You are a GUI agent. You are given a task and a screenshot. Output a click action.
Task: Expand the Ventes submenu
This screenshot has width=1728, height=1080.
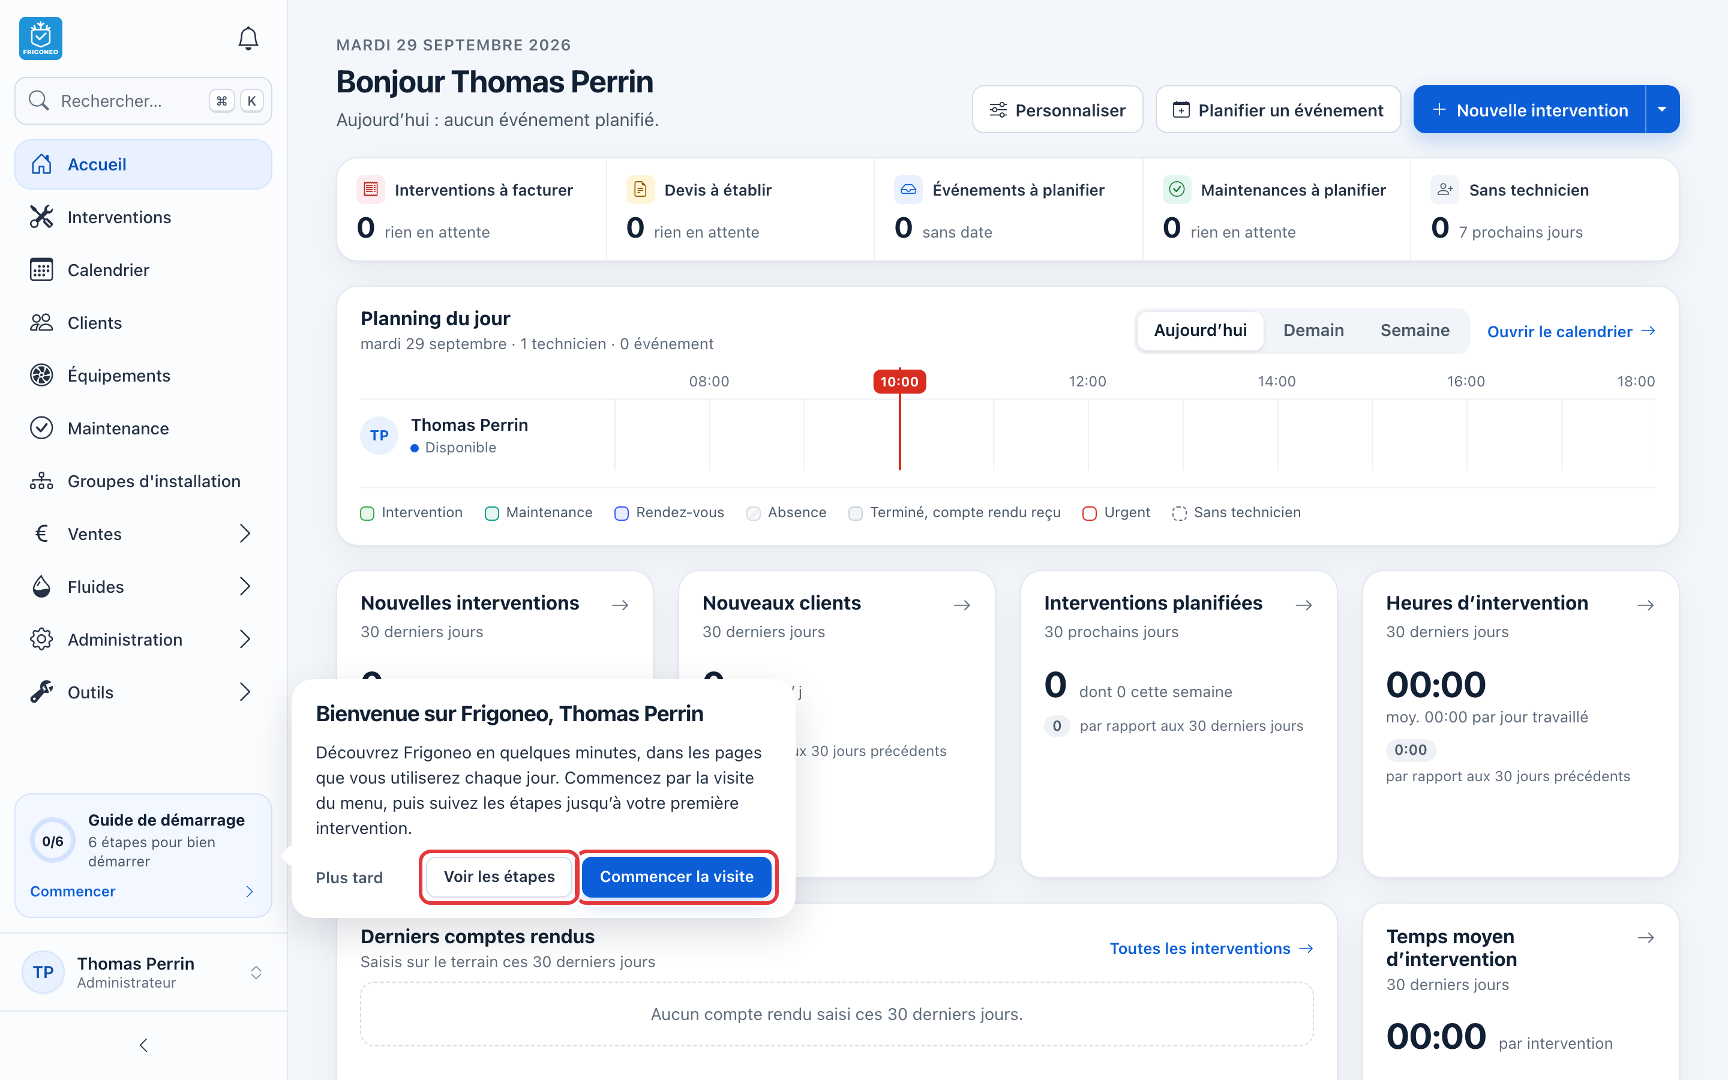pos(245,533)
